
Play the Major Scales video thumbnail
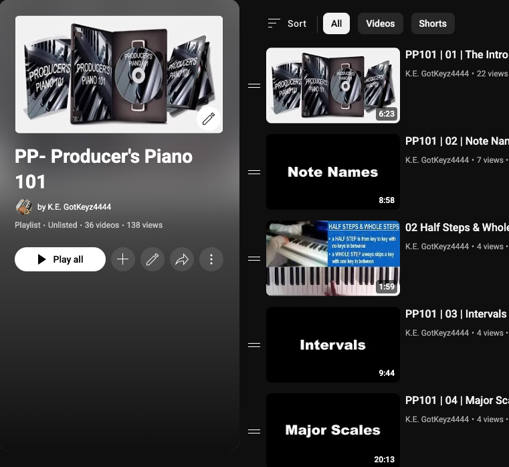pos(333,430)
